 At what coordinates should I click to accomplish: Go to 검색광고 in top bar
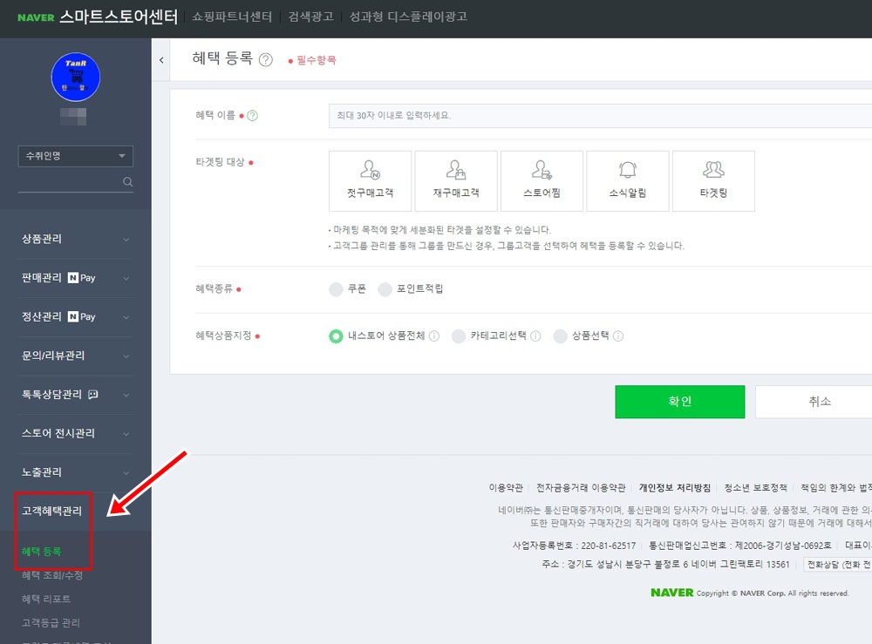pyautogui.click(x=311, y=17)
